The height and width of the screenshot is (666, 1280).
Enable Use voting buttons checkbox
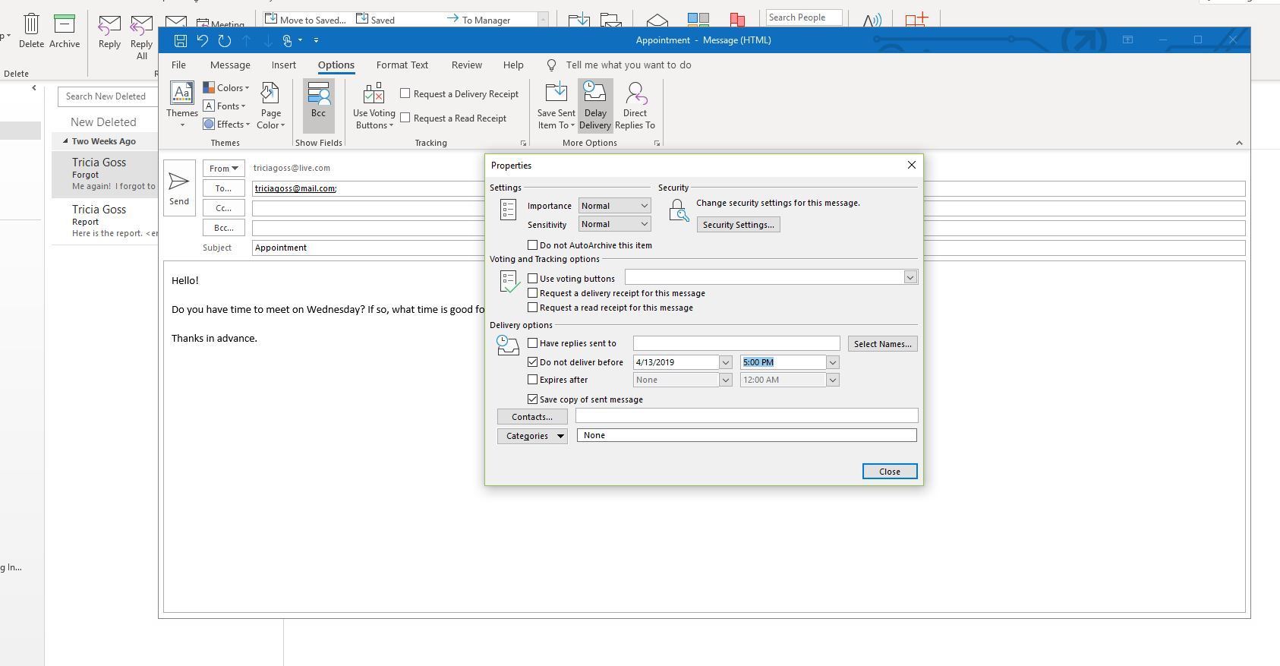click(x=533, y=279)
